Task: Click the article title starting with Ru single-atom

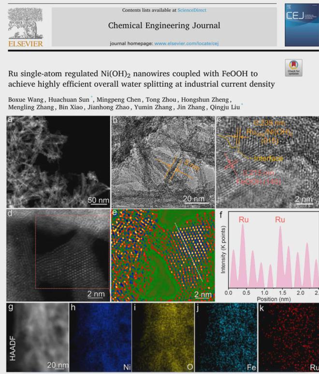Action: click(142, 79)
